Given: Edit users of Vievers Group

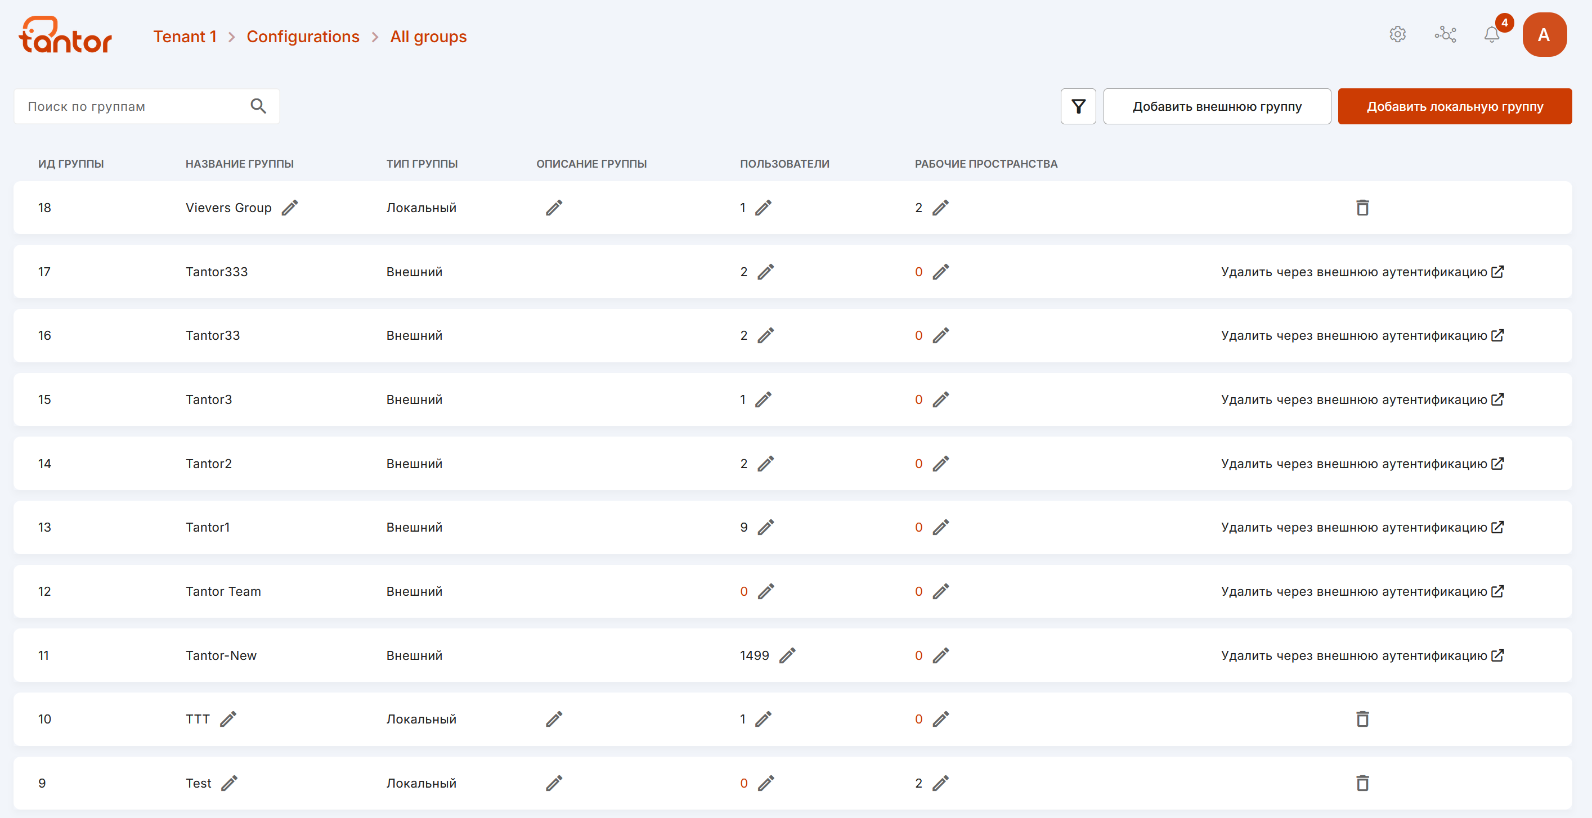Looking at the screenshot, I should pyautogui.click(x=763, y=208).
